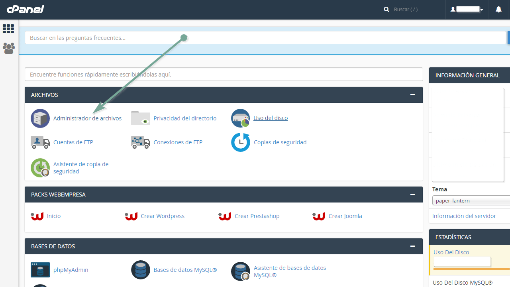Image resolution: width=510 pixels, height=287 pixels.
Task: Open Bases de datos MySQL® link
Action: tap(185, 270)
